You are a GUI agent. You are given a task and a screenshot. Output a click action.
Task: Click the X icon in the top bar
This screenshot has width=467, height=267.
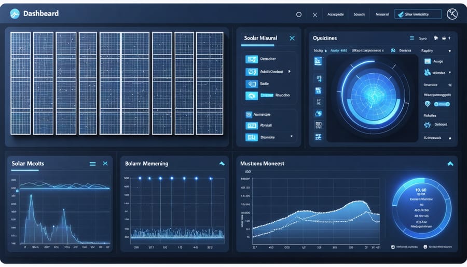tap(315, 15)
